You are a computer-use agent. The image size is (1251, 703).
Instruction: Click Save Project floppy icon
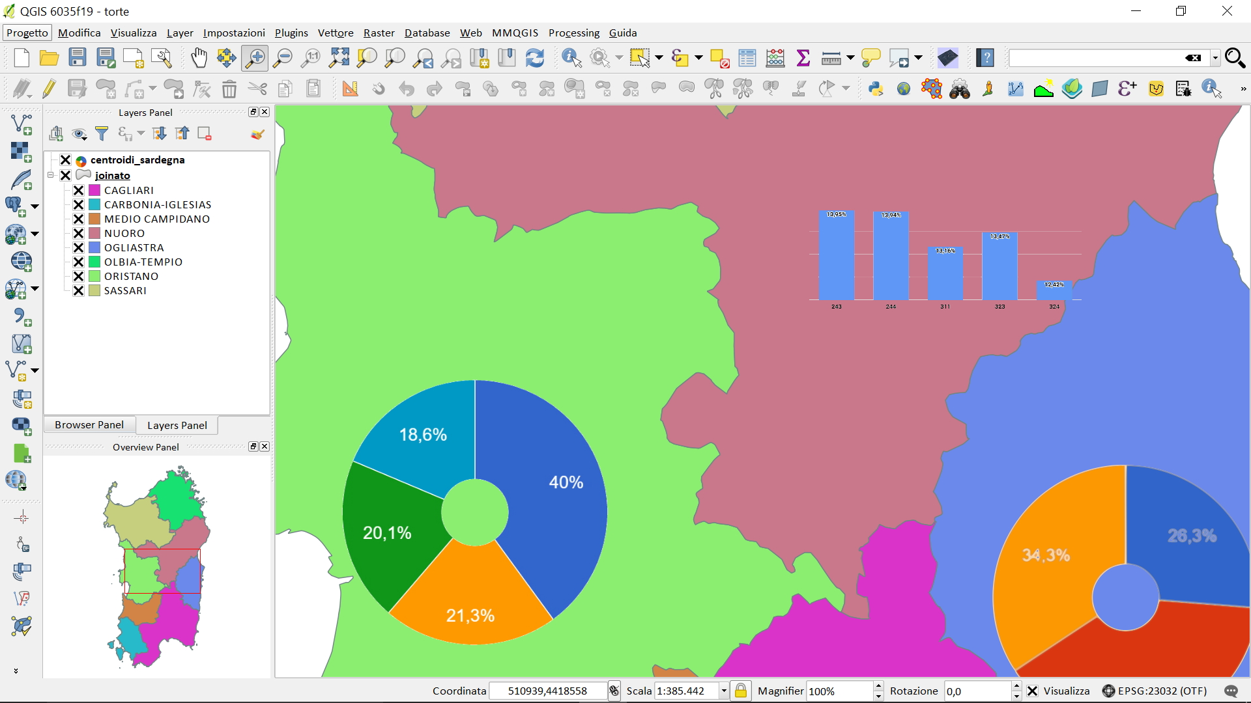(x=78, y=59)
